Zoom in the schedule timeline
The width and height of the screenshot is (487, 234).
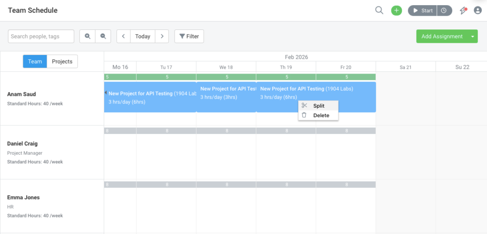click(88, 37)
